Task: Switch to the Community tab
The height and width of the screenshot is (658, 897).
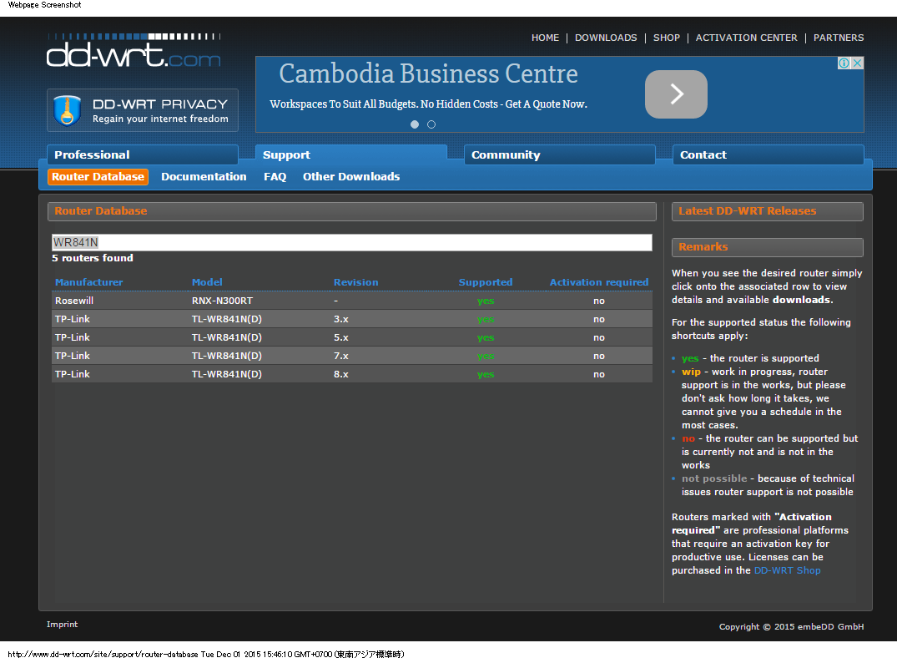Action: point(560,155)
